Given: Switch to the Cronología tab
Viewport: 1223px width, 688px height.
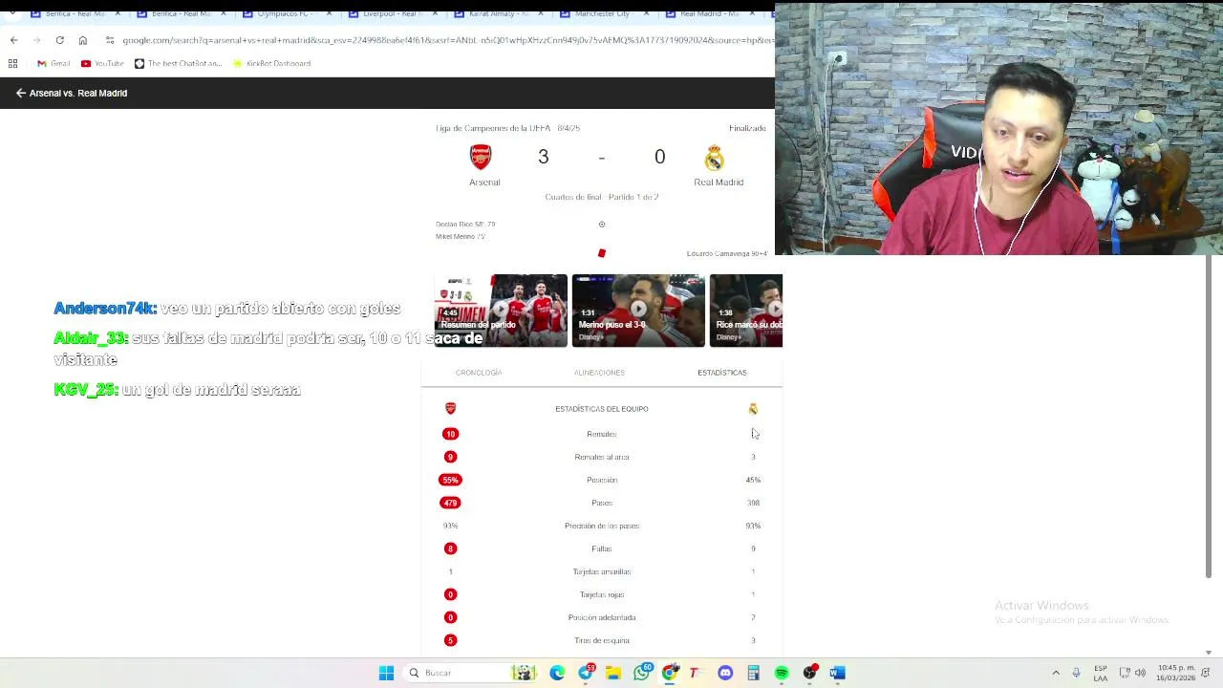Looking at the screenshot, I should pos(479,373).
